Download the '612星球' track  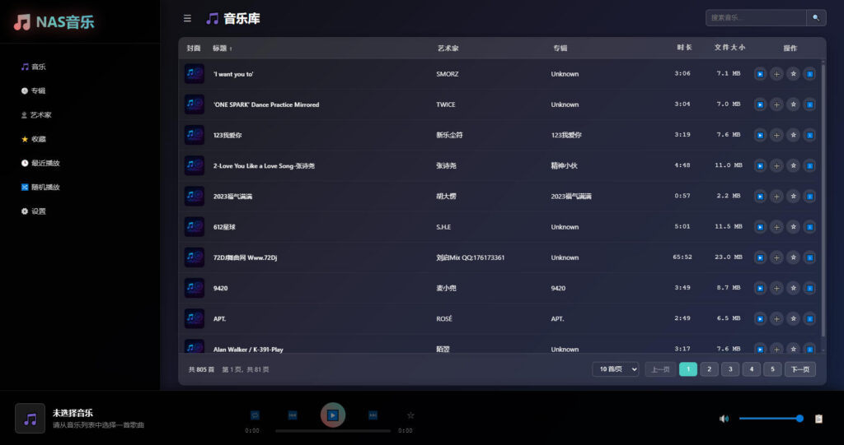(x=809, y=227)
